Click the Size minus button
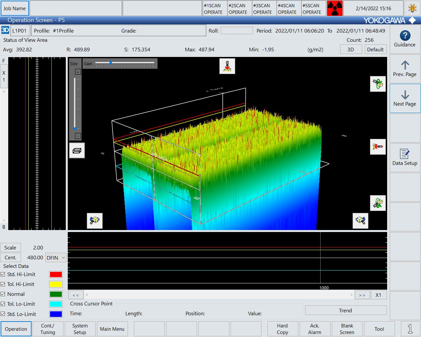Image resolution: width=421 pixels, height=337 pixels. pyautogui.click(x=78, y=136)
